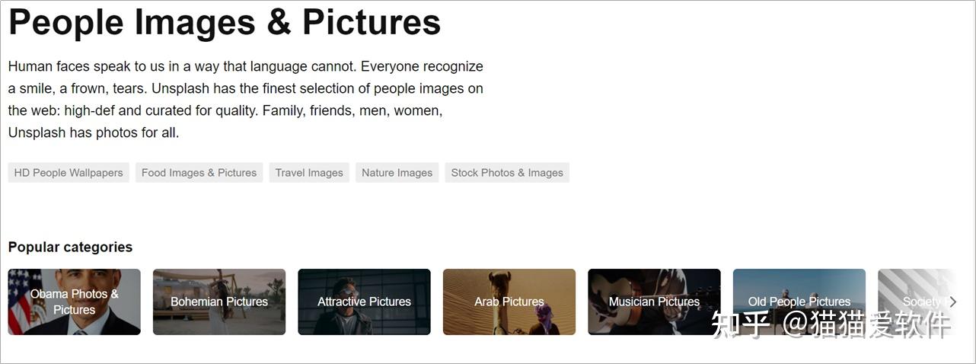Click the sentence "Unsplash has photos for all."
This screenshot has width=976, height=364.
pos(94,133)
